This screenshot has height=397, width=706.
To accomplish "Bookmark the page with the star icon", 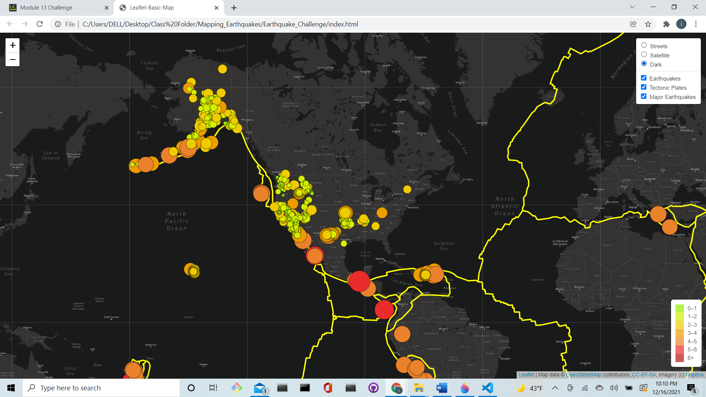I will pos(648,24).
